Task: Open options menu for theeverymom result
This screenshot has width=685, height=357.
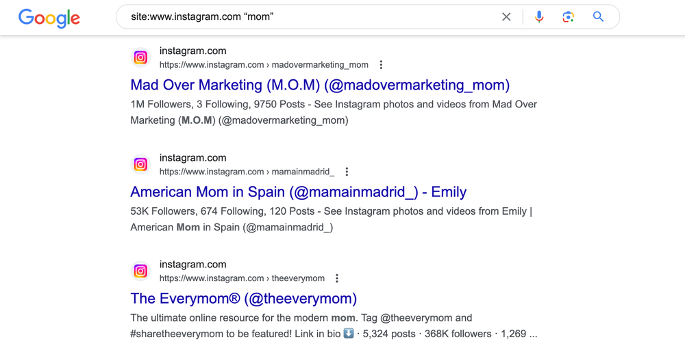Action: pyautogui.click(x=337, y=278)
